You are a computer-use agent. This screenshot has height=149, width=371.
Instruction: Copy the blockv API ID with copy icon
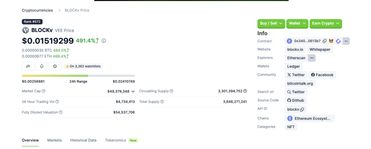[x=302, y=110]
